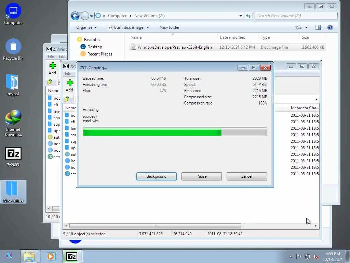Switch to 7-Zip taskbar button

[72, 256]
